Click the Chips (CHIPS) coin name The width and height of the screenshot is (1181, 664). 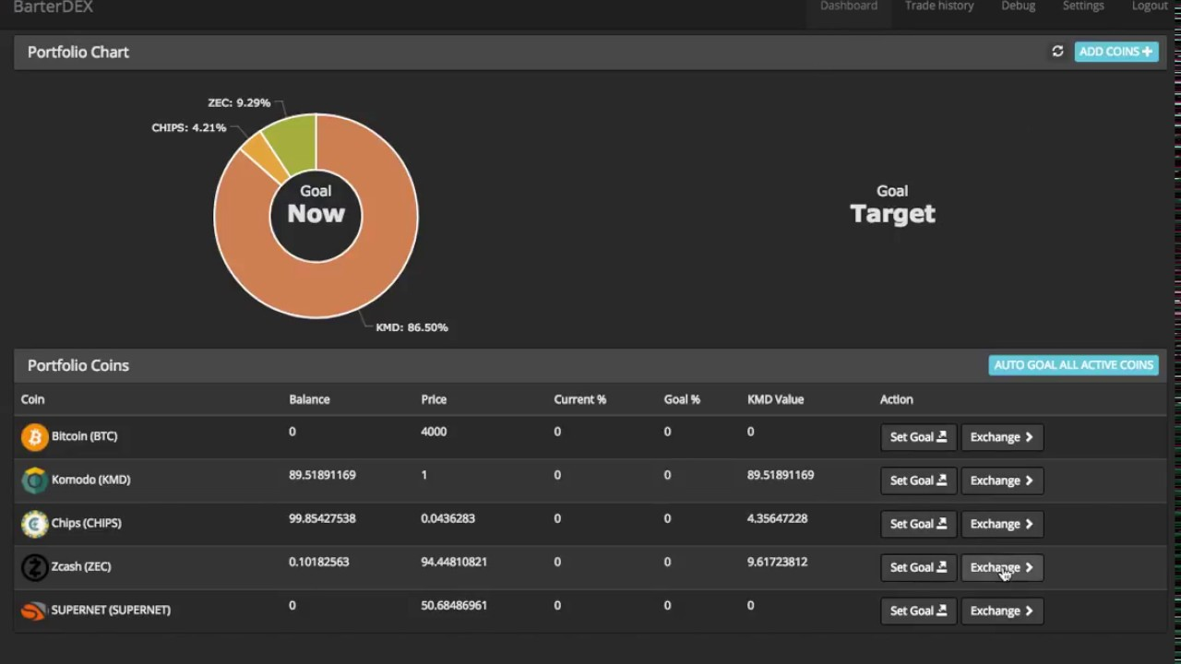coord(86,523)
